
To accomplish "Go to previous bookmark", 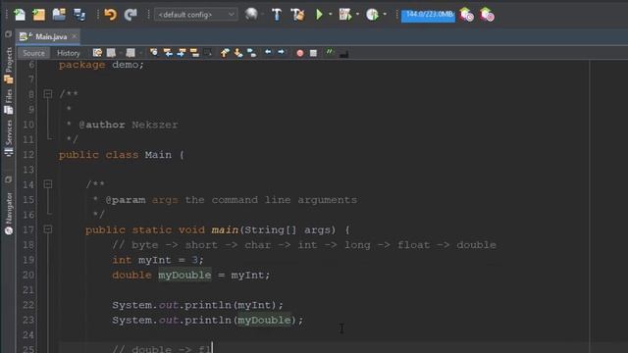I will (x=225, y=53).
